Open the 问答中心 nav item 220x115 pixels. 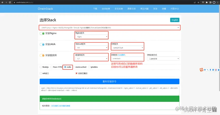coord(175,9)
